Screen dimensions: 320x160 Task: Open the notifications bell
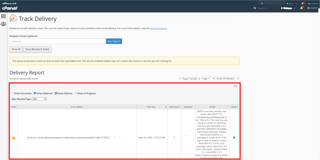click(302, 8)
